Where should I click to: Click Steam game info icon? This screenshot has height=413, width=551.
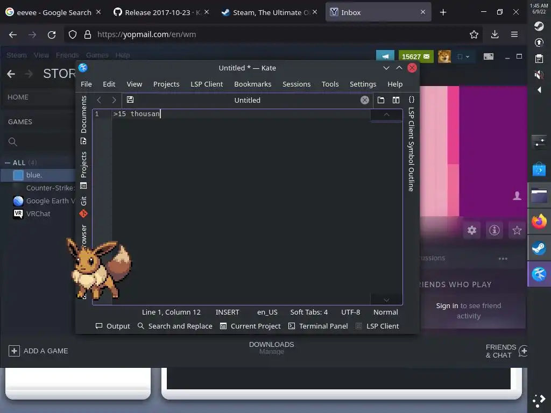coord(494,230)
